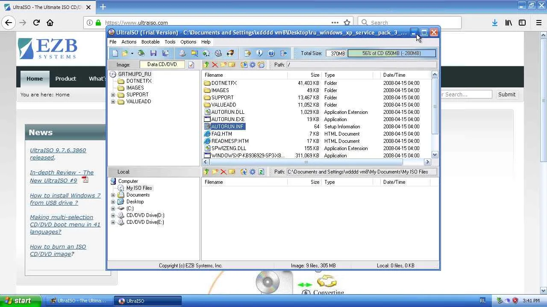Click the red Delete icon in the image pane
The image size is (547, 307).
tap(215, 65)
